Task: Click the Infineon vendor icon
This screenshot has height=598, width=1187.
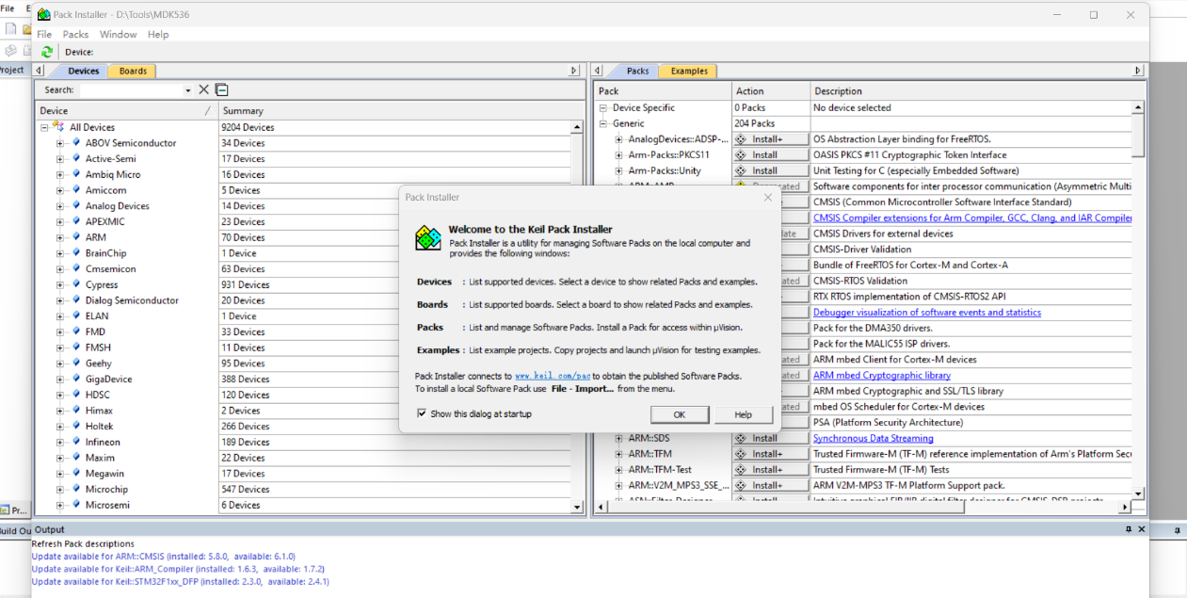Action: (x=76, y=442)
